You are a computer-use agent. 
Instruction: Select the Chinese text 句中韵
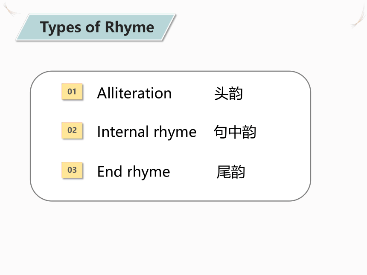click(x=235, y=132)
